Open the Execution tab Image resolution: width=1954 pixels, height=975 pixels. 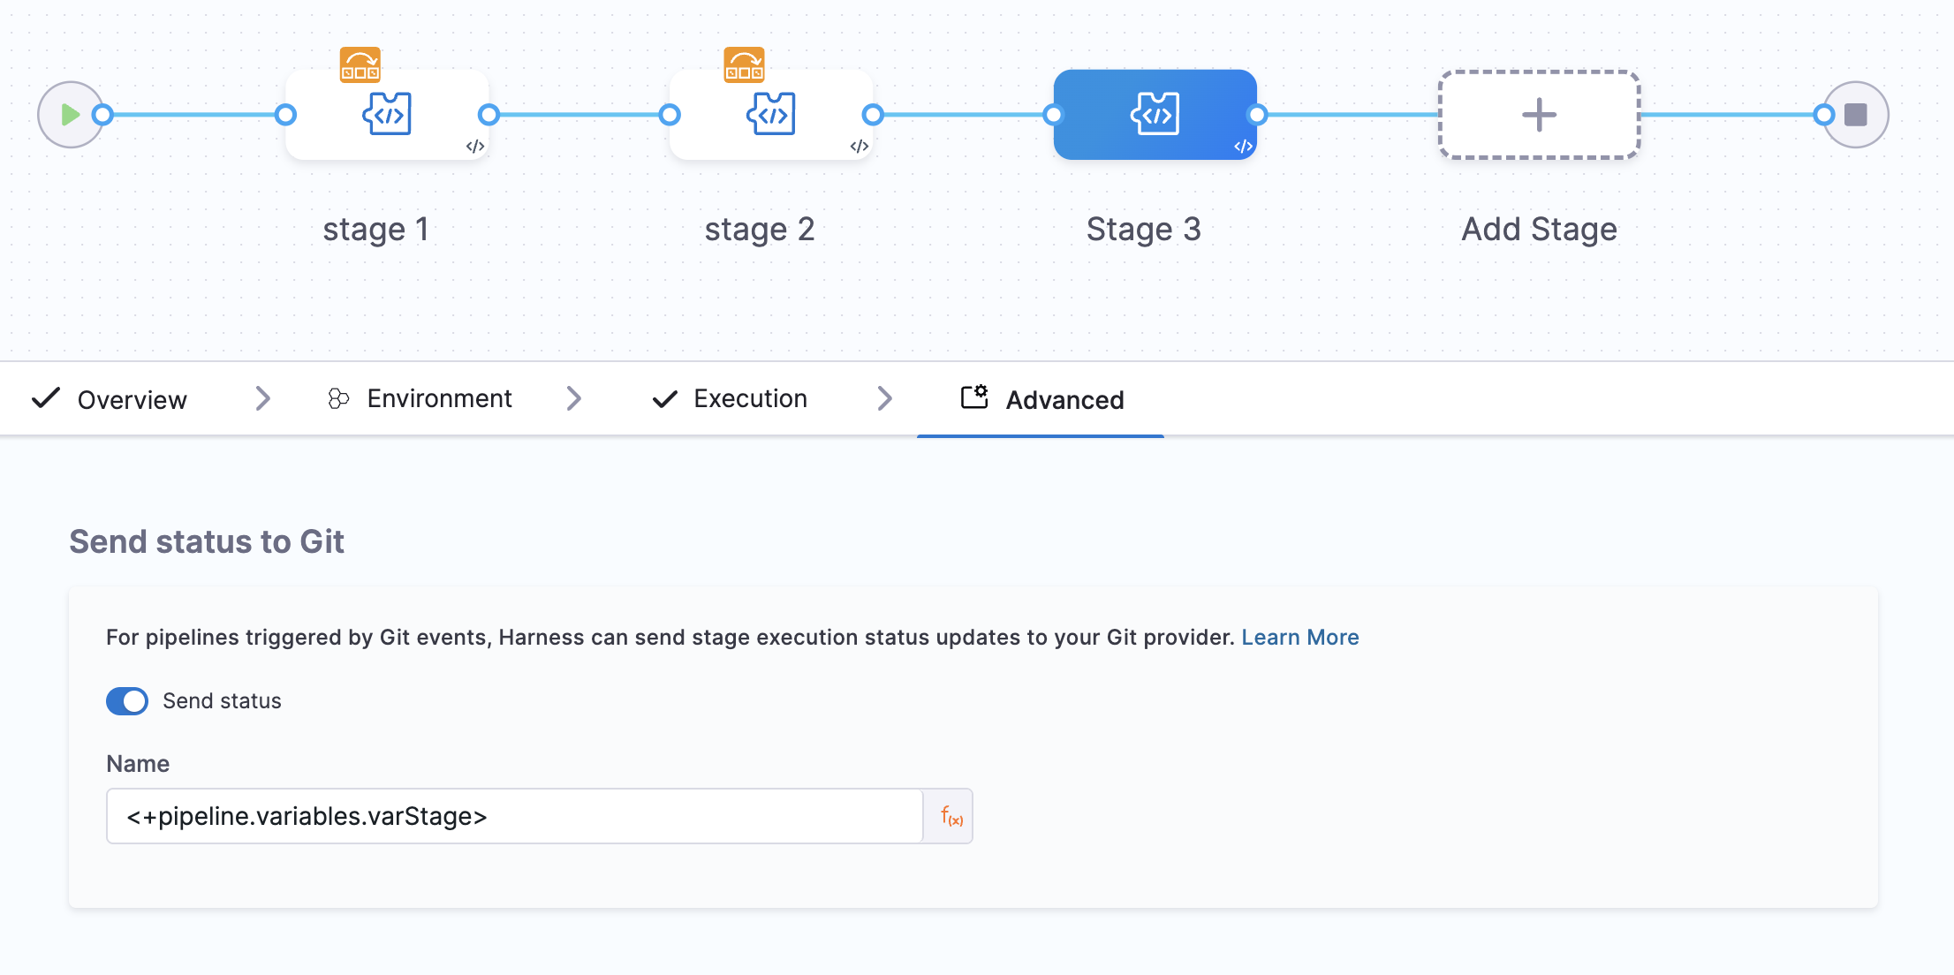point(750,398)
